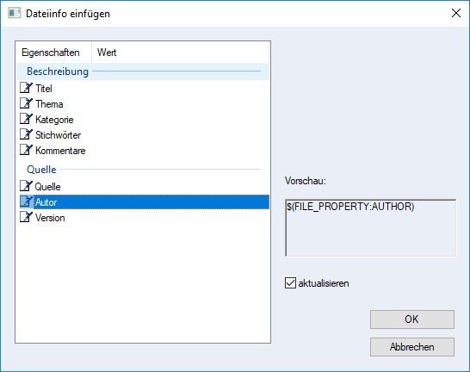Click the edit icon beside Kommentare
470x372 pixels.
click(x=26, y=150)
